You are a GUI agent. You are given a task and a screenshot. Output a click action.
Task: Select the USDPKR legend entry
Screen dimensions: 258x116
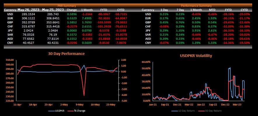57,111
